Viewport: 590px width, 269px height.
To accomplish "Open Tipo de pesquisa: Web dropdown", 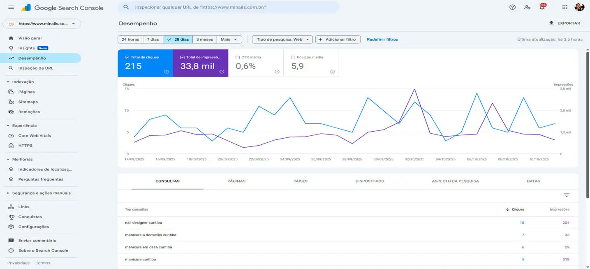I will point(282,39).
